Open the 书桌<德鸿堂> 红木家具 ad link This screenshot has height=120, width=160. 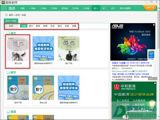(130, 74)
